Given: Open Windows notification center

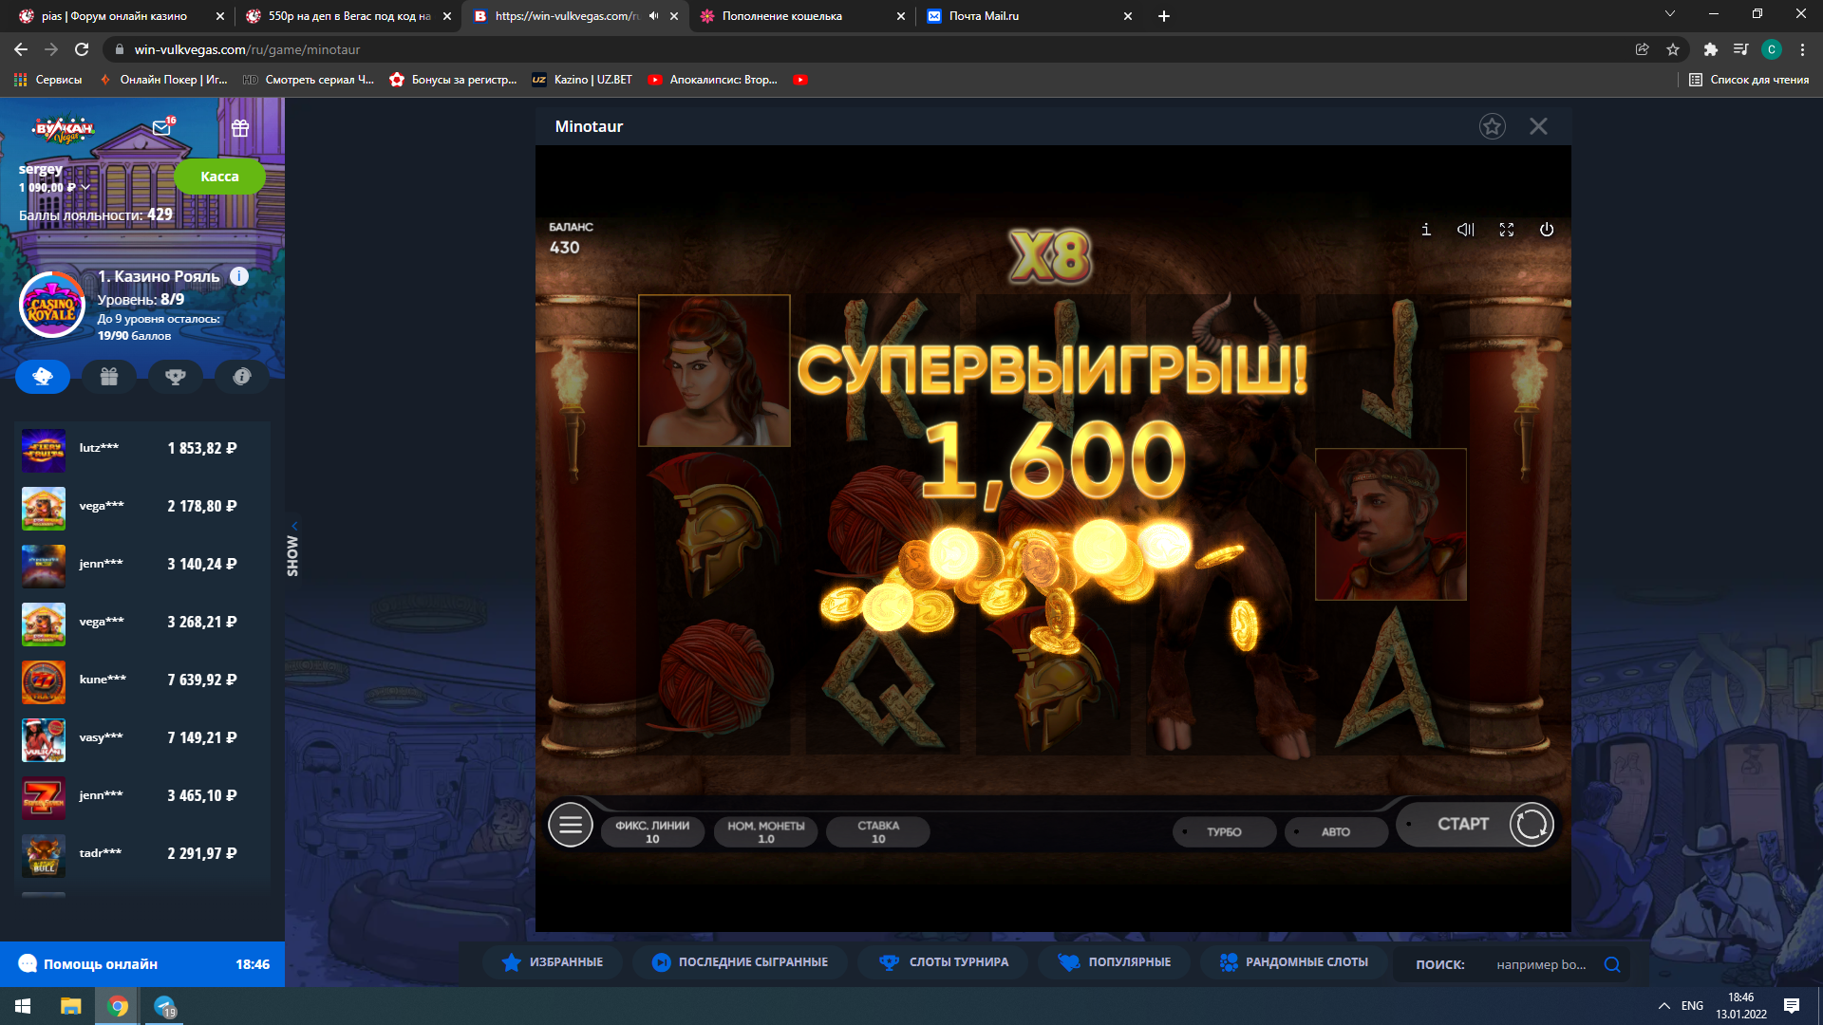Looking at the screenshot, I should 1792,1006.
